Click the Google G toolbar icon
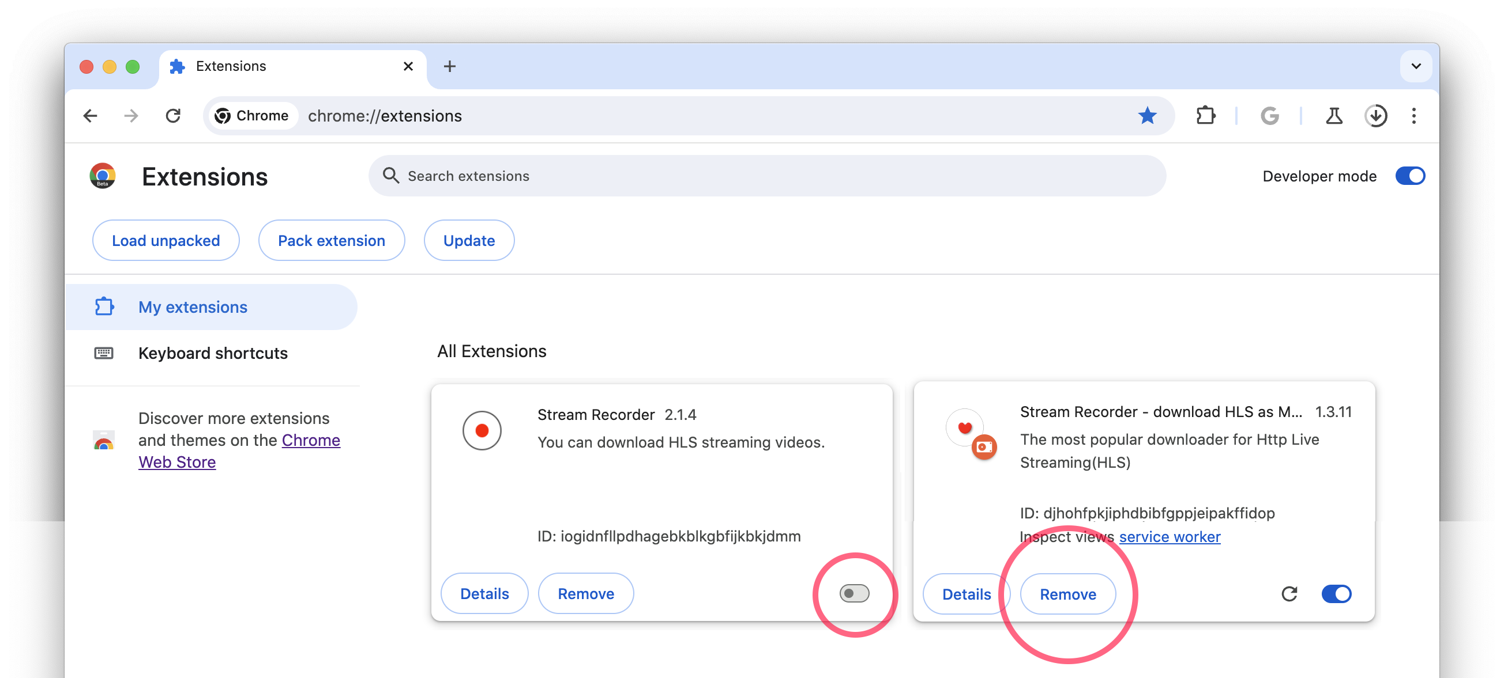 coord(1269,115)
